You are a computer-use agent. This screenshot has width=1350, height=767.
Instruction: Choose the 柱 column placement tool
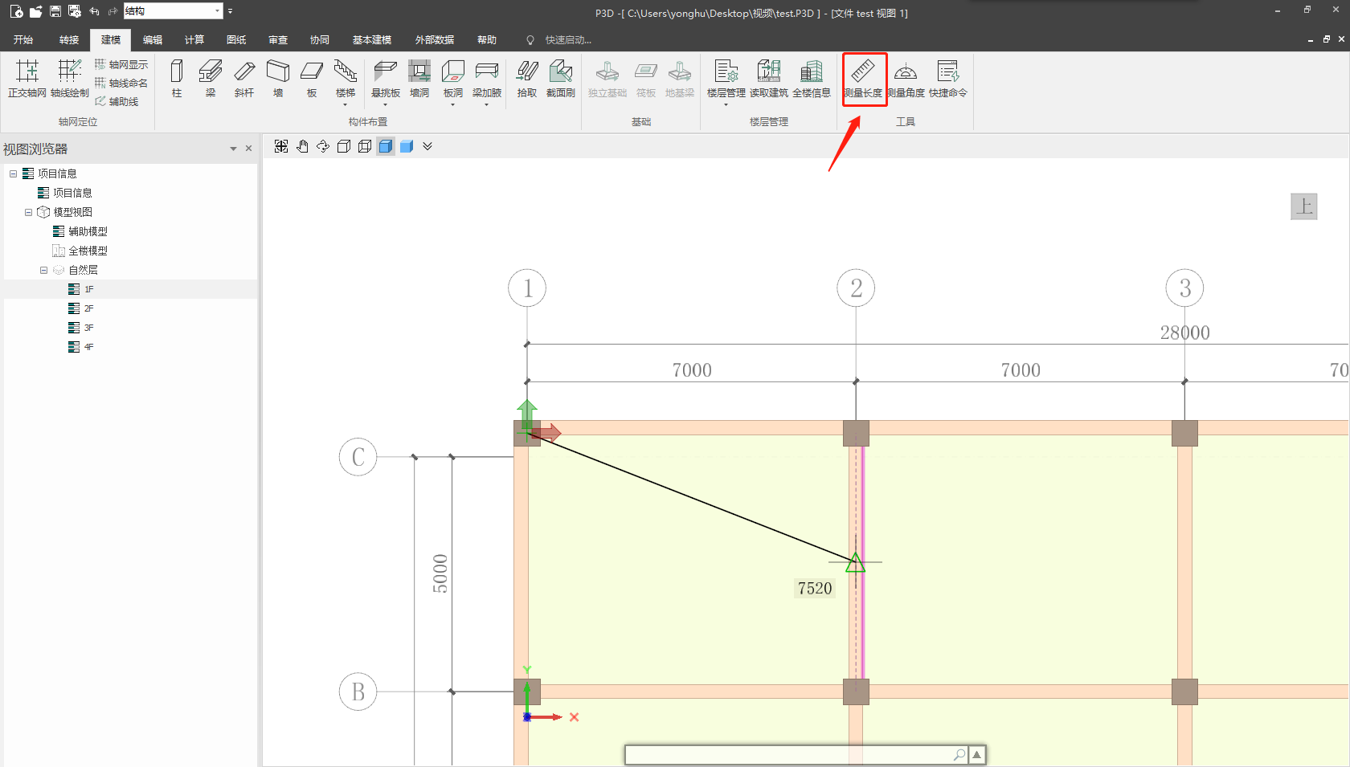tap(177, 78)
